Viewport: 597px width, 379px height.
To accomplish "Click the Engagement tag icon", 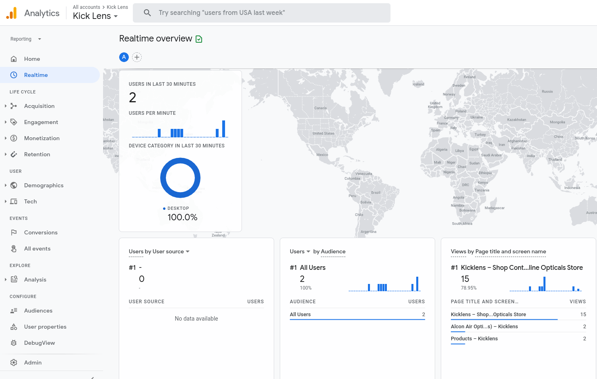I will 14,122.
